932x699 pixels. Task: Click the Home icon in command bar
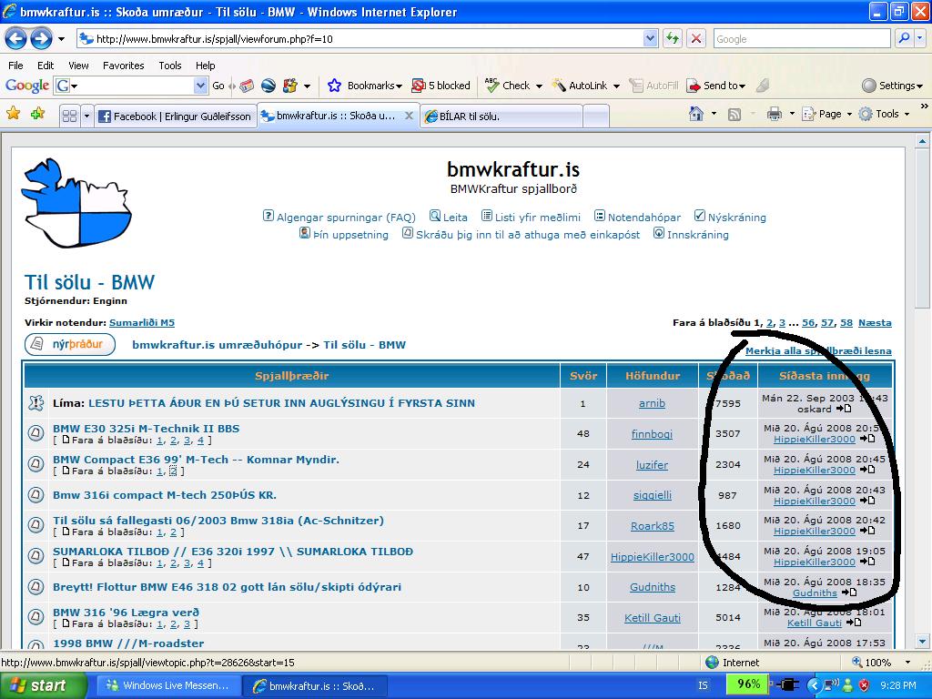[696, 114]
